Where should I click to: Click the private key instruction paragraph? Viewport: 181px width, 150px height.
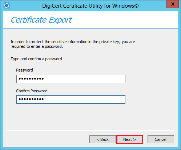point(73,44)
